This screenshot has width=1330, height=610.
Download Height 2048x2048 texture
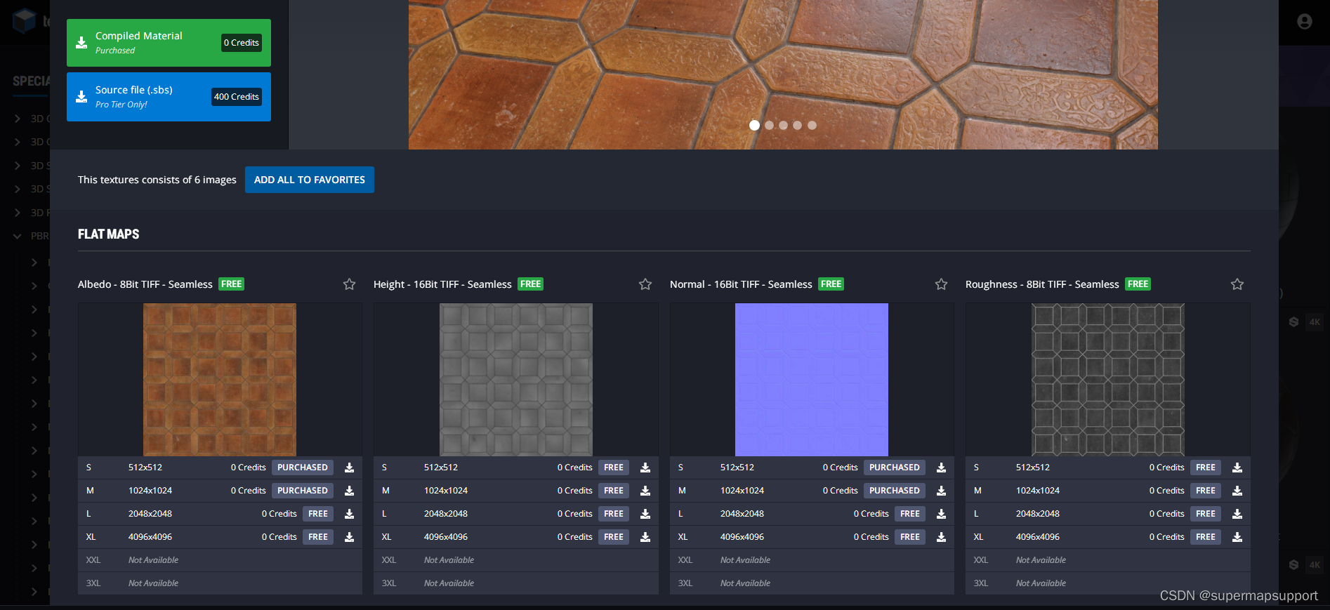(645, 514)
